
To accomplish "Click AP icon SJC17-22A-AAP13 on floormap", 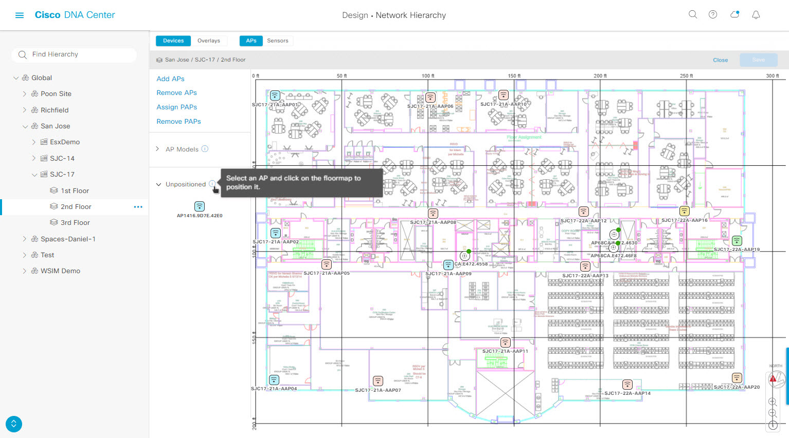I will point(585,266).
